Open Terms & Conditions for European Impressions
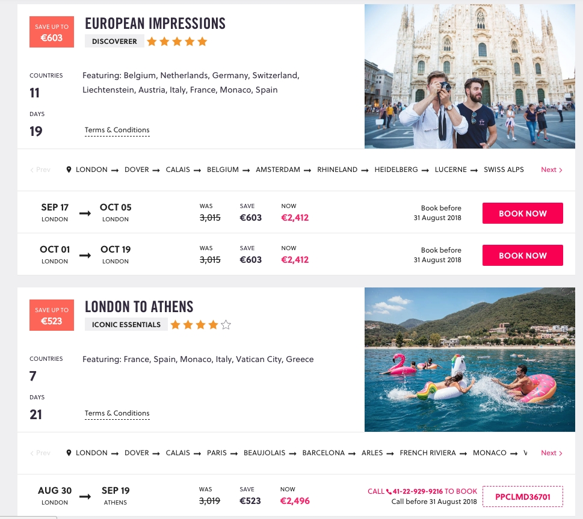The height and width of the screenshot is (519, 583). [x=117, y=130]
